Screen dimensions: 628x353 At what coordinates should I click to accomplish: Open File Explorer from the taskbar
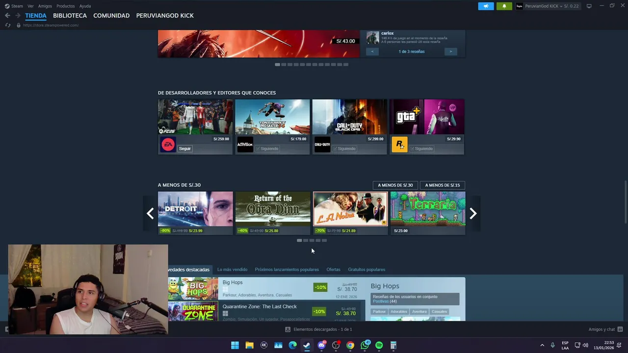click(x=249, y=345)
